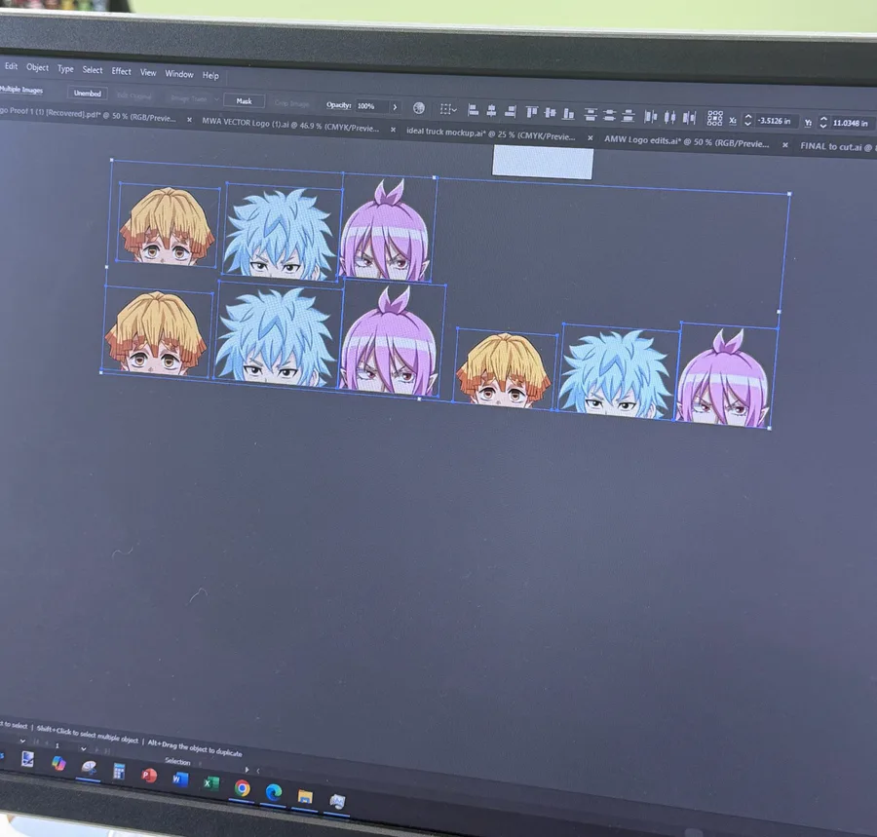This screenshot has width=877, height=837.
Task: Click Horizontal Align Left icon
Action: coord(473,110)
